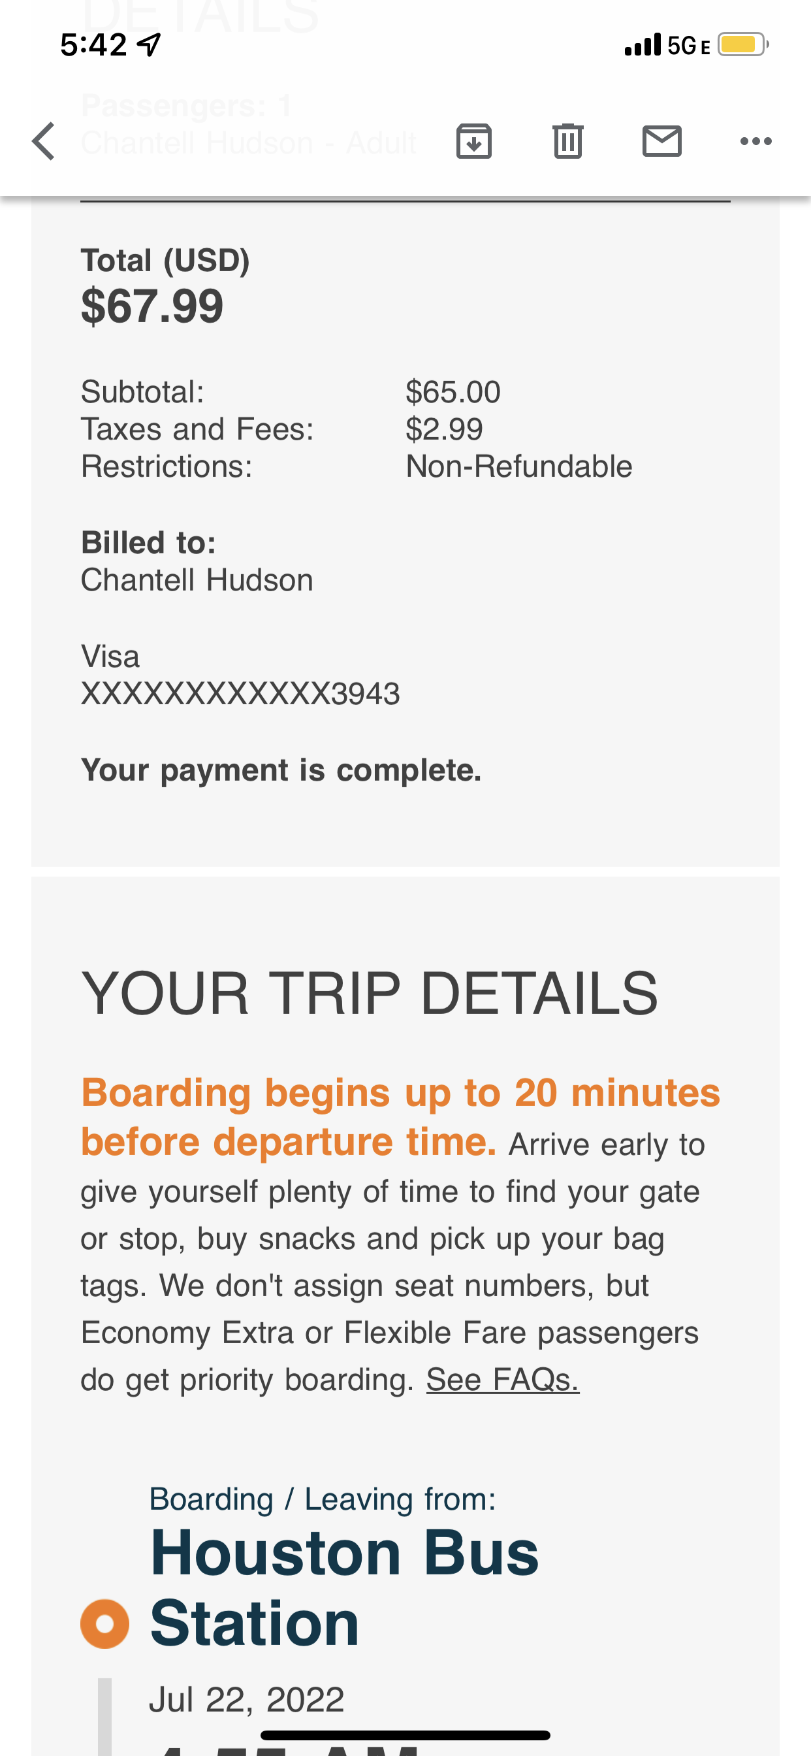The height and width of the screenshot is (1756, 811).
Task: Click the orange departure stop marker
Action: point(105,1624)
